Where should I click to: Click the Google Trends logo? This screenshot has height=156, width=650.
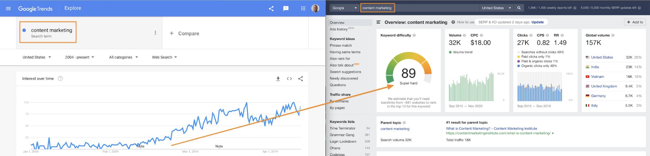35,9
